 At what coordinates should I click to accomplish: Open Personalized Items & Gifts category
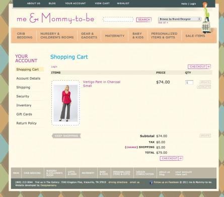click(164, 35)
